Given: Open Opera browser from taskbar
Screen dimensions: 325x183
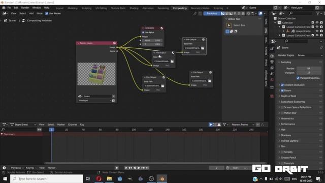Looking at the screenshot, I should [x=99, y=178].
